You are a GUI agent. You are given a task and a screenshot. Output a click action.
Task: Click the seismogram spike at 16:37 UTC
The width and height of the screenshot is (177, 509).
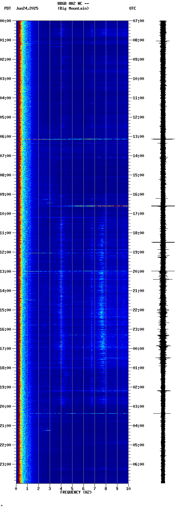point(163,206)
